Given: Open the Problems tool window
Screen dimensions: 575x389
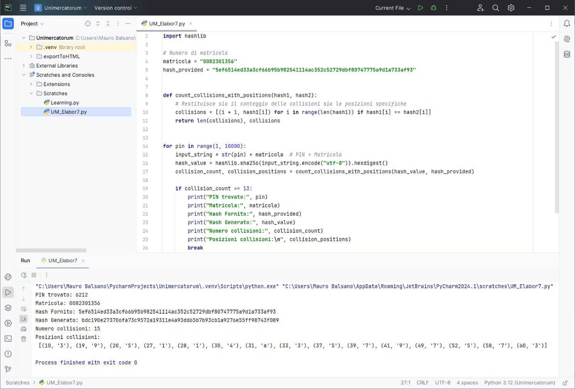Looking at the screenshot, I should click(x=8, y=354).
